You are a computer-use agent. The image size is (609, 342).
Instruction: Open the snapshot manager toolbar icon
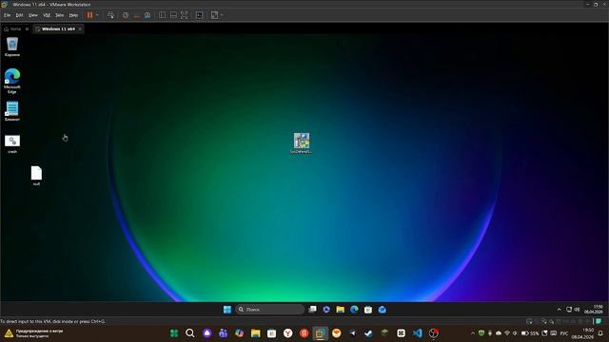point(147,15)
